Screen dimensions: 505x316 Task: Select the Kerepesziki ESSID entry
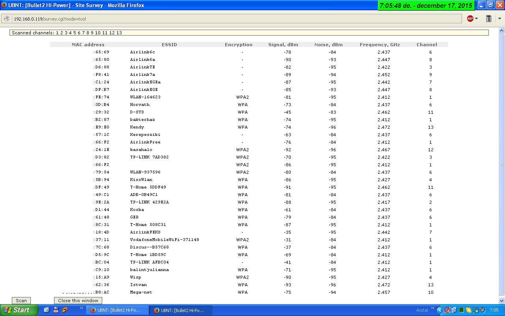coord(145,135)
